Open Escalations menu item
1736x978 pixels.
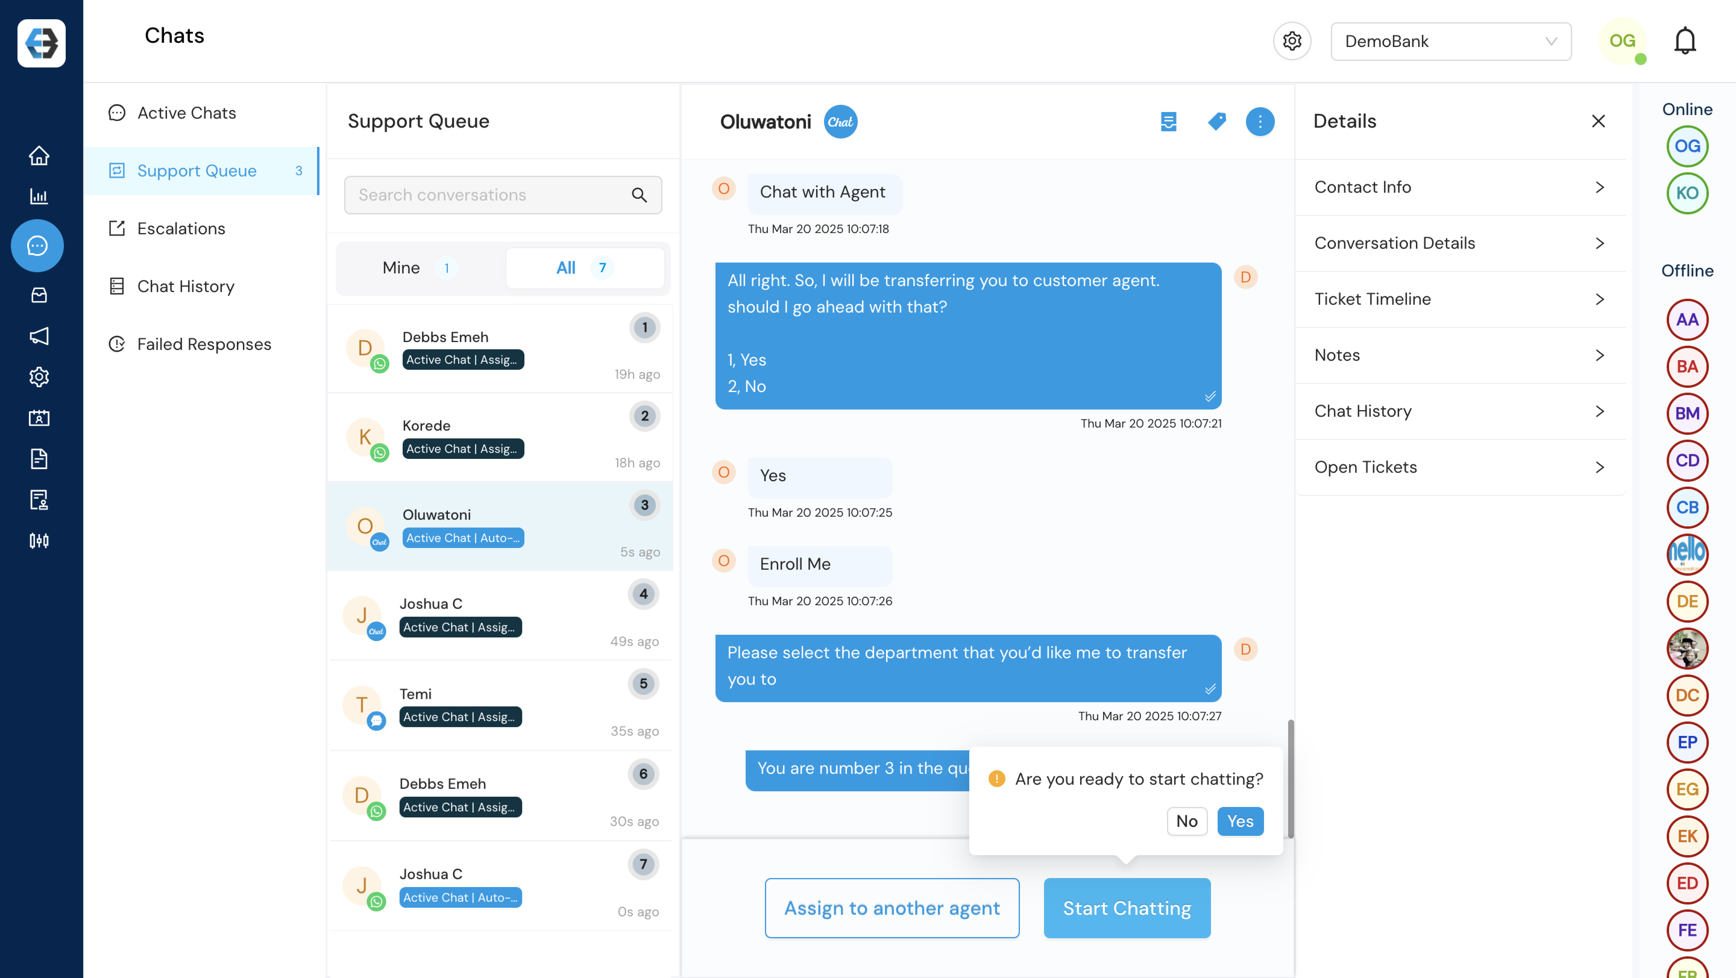pyautogui.click(x=202, y=229)
